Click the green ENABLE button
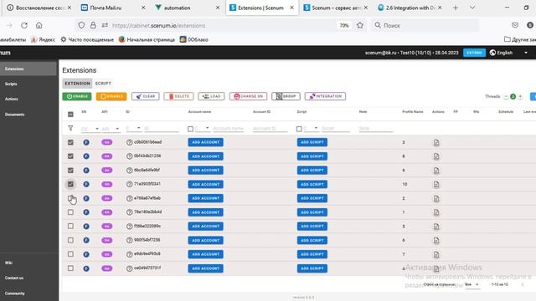 click(x=77, y=96)
